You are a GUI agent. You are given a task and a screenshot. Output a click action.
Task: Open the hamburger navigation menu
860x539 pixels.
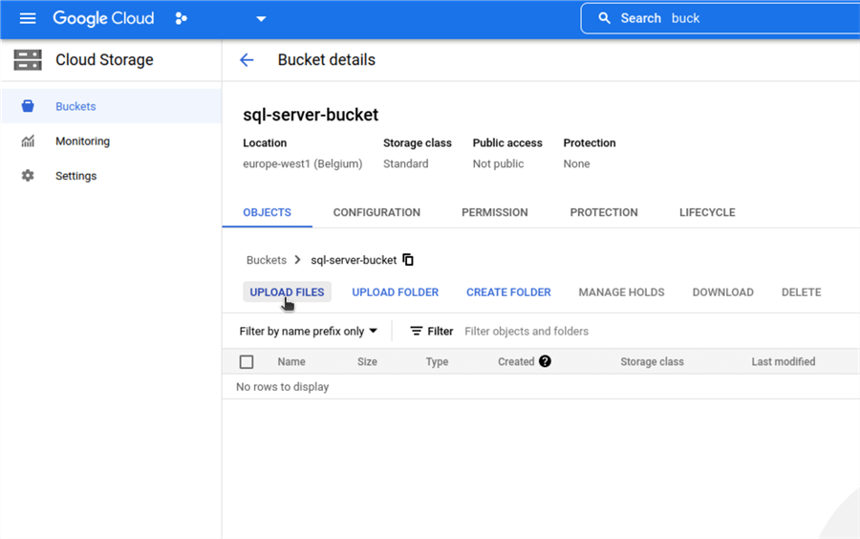(x=27, y=18)
